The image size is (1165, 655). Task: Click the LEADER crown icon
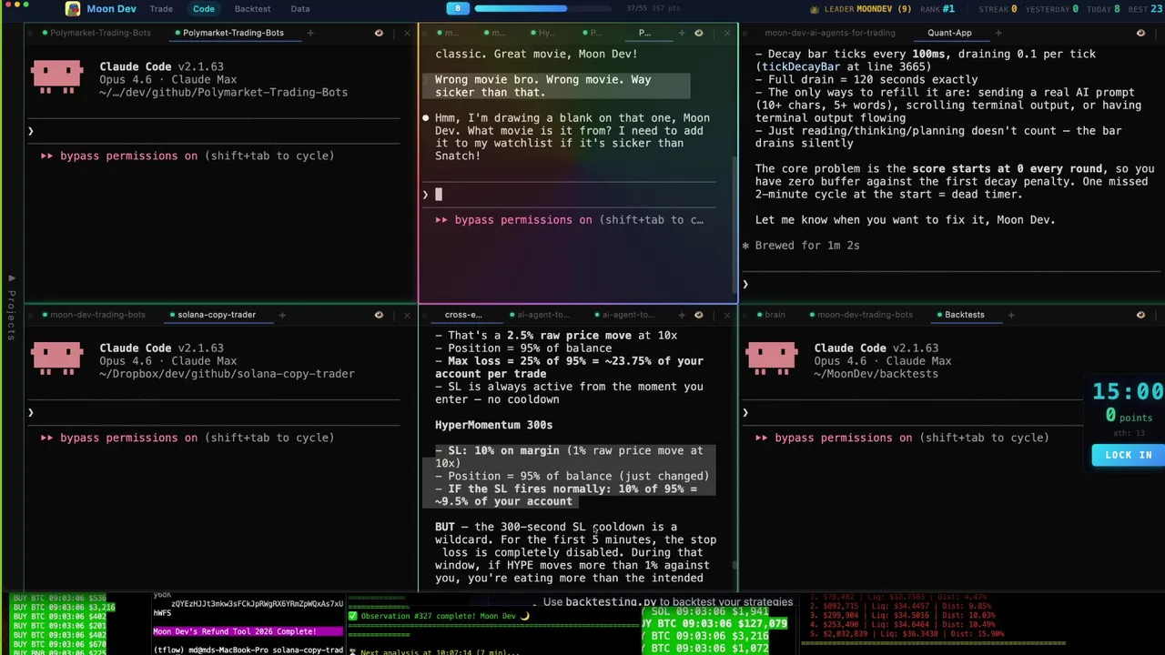[x=814, y=9]
